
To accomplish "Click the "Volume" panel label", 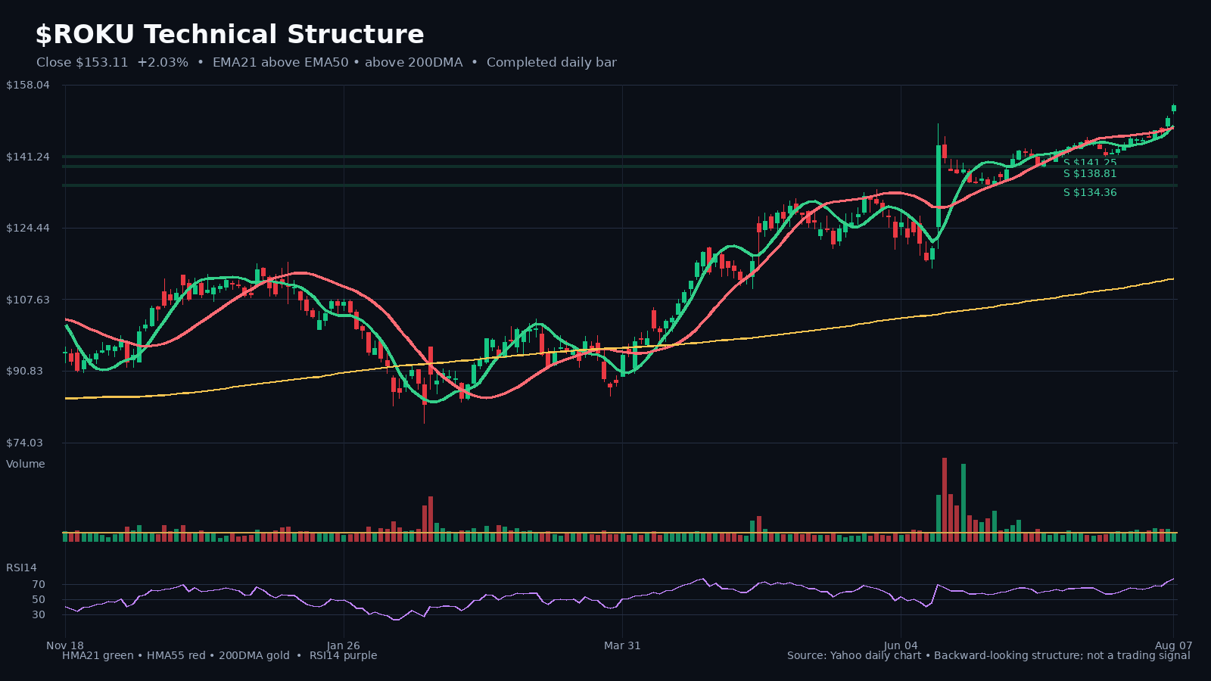I will click(x=26, y=464).
